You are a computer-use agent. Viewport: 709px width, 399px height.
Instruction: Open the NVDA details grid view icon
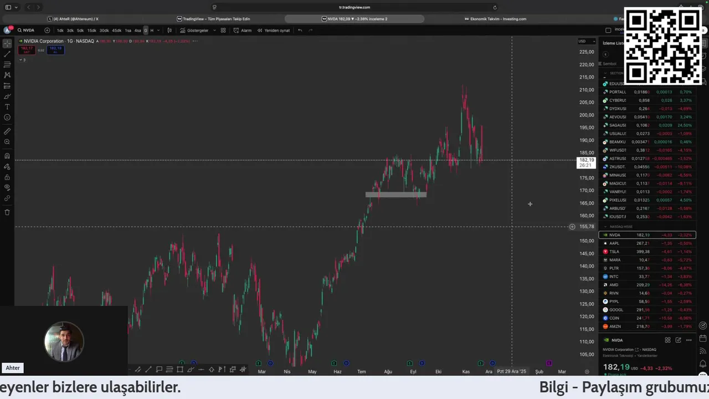[x=667, y=340]
